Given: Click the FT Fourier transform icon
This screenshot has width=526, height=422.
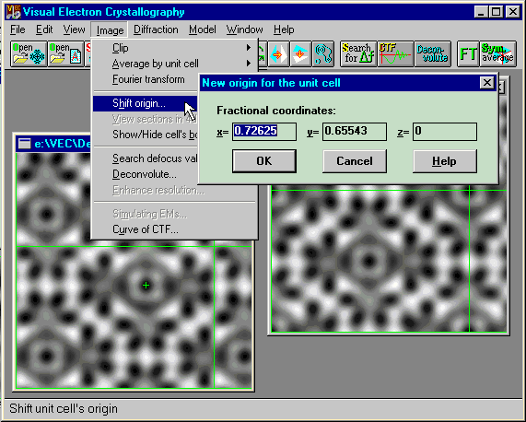Looking at the screenshot, I should coord(468,54).
